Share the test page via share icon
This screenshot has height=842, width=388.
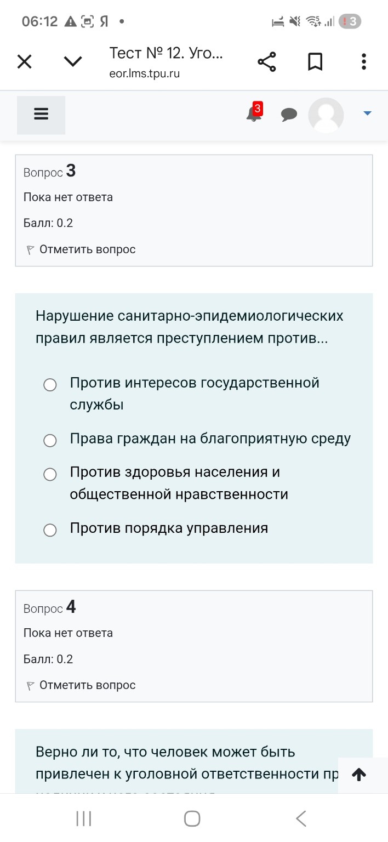[267, 61]
